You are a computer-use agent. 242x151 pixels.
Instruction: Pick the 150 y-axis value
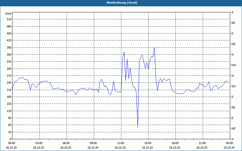[x=9, y=104]
